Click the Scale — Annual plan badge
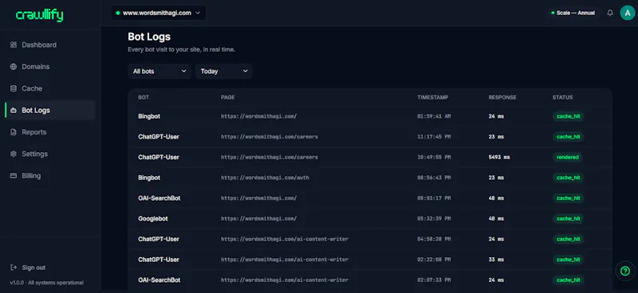The image size is (638, 293). click(x=573, y=13)
